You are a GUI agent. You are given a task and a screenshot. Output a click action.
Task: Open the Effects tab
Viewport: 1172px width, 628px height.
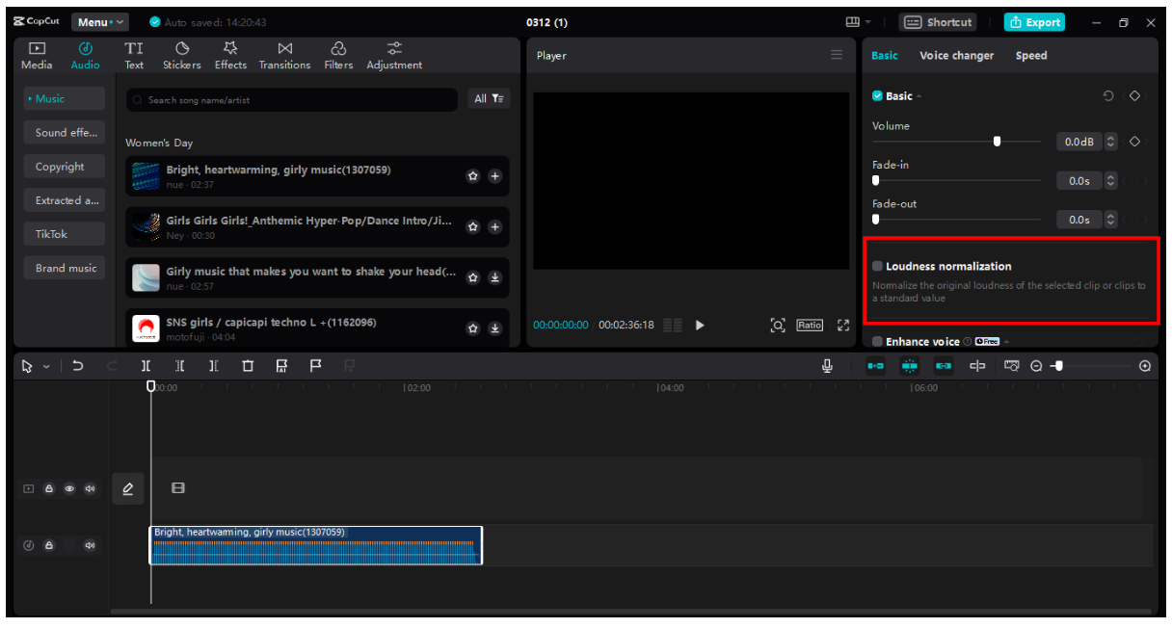(230, 56)
